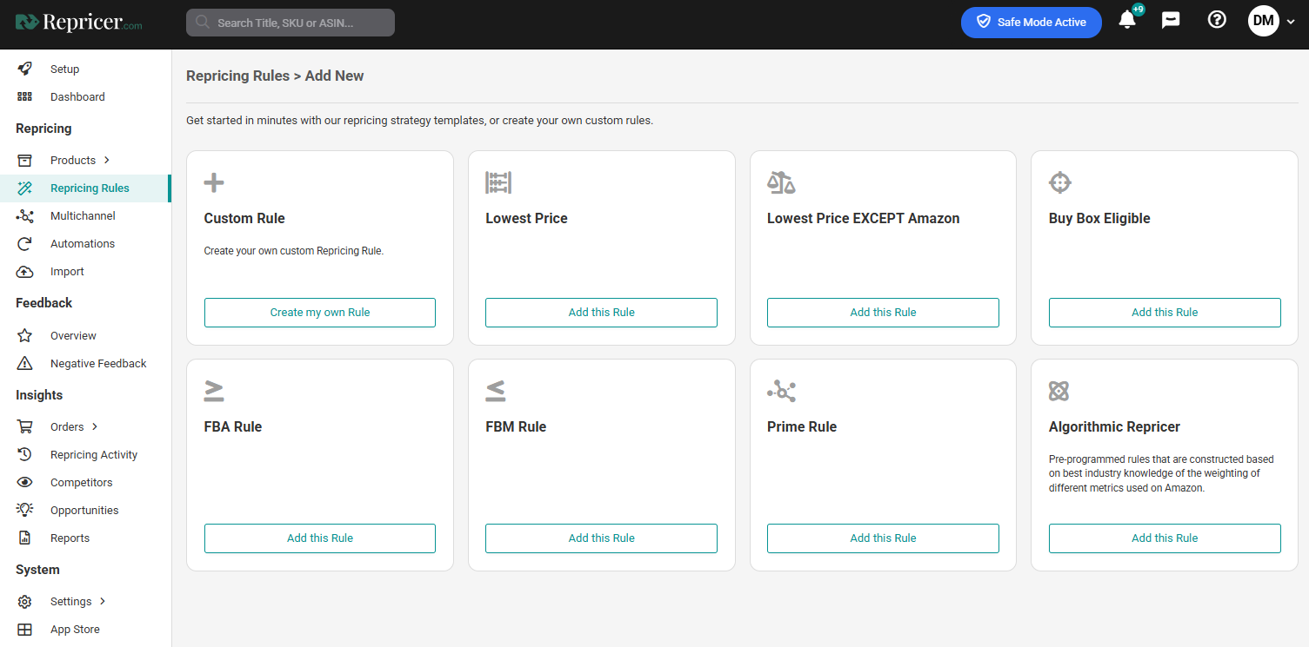Add the Prime Rule

883,538
